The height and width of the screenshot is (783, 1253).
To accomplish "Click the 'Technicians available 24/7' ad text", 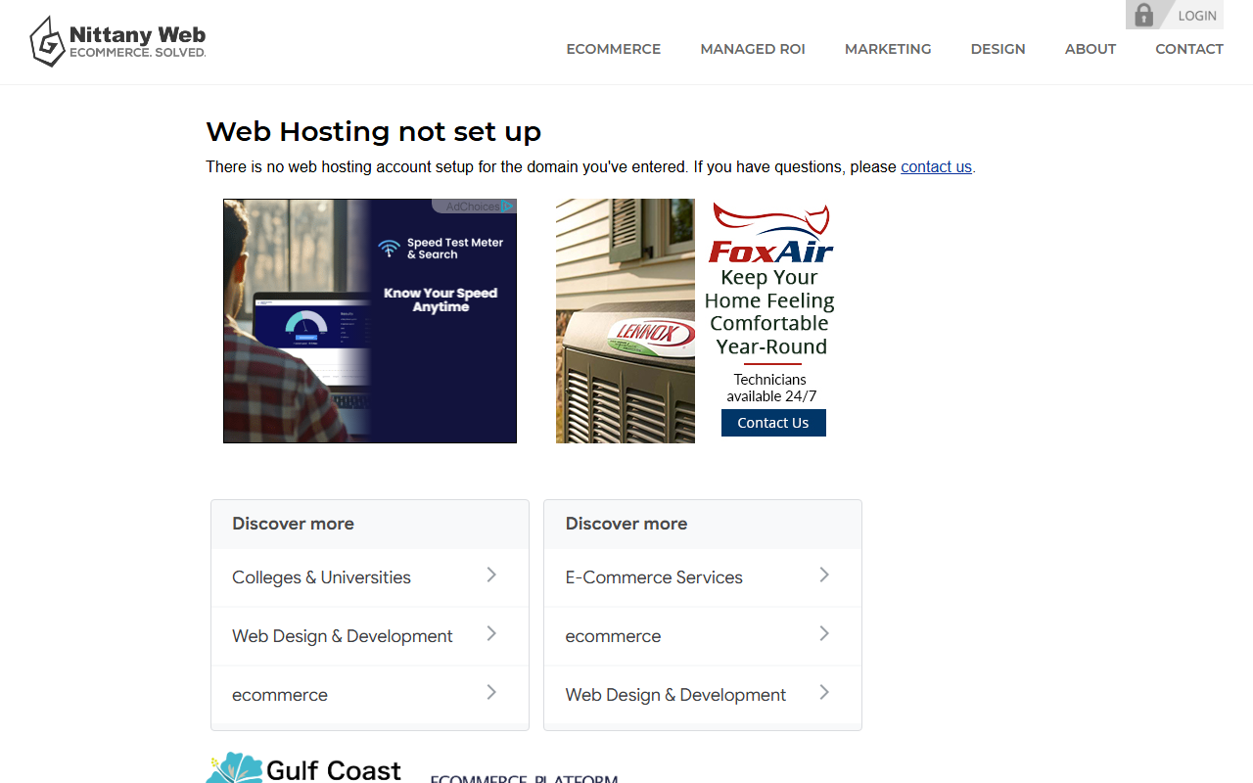I will pyautogui.click(x=771, y=388).
